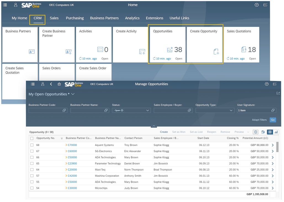Viewport: 284px width, 202px height.
Task: Open the main menu in the Home window
Action: [x=5, y=5]
